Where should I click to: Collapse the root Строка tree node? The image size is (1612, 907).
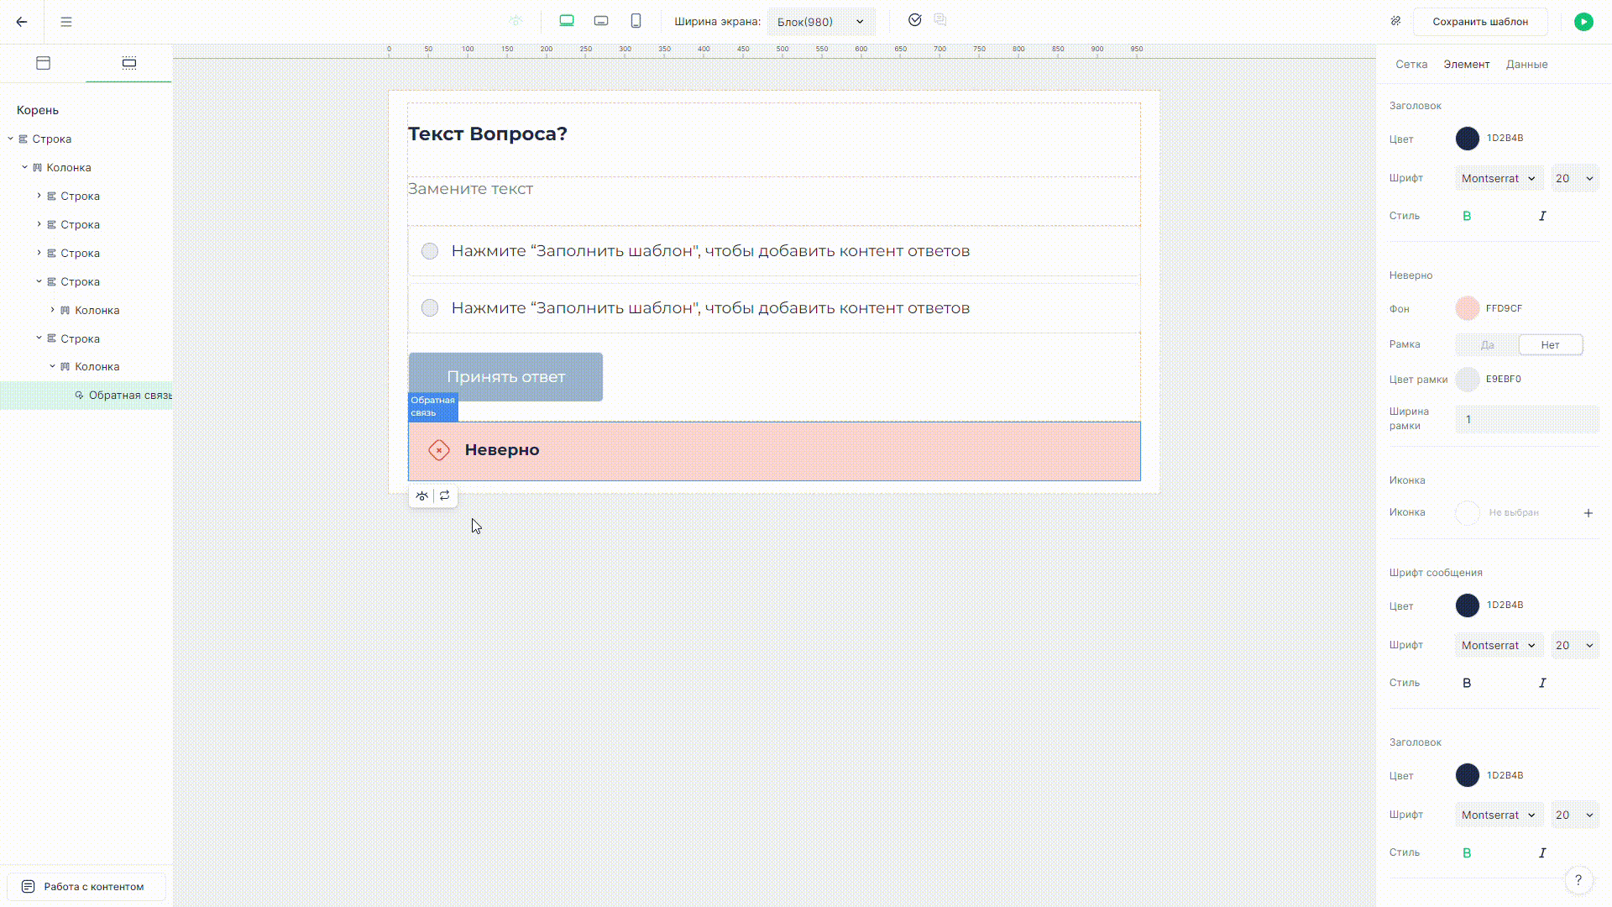[11, 139]
